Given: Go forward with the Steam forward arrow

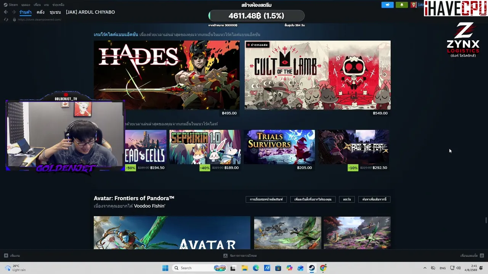Looking at the screenshot, I should [13, 12].
